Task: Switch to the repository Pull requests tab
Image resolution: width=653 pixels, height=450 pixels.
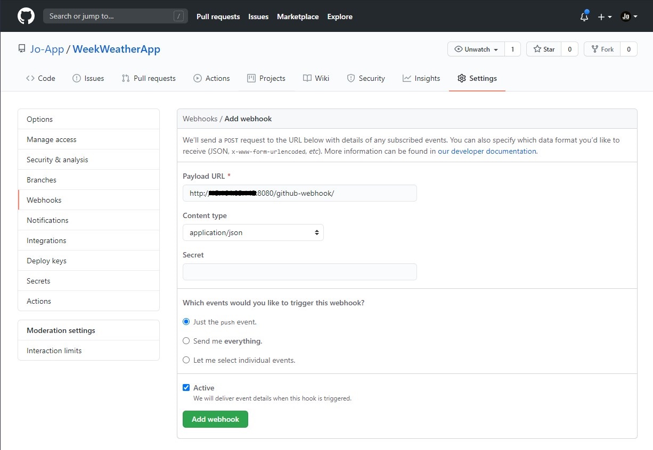Action: pos(149,78)
